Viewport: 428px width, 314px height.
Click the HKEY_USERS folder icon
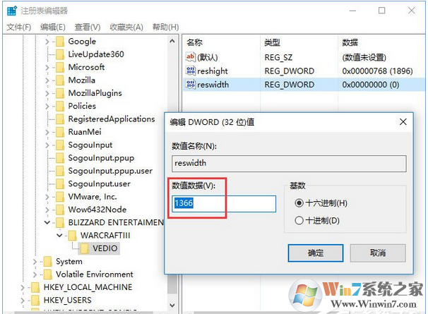(x=35, y=301)
